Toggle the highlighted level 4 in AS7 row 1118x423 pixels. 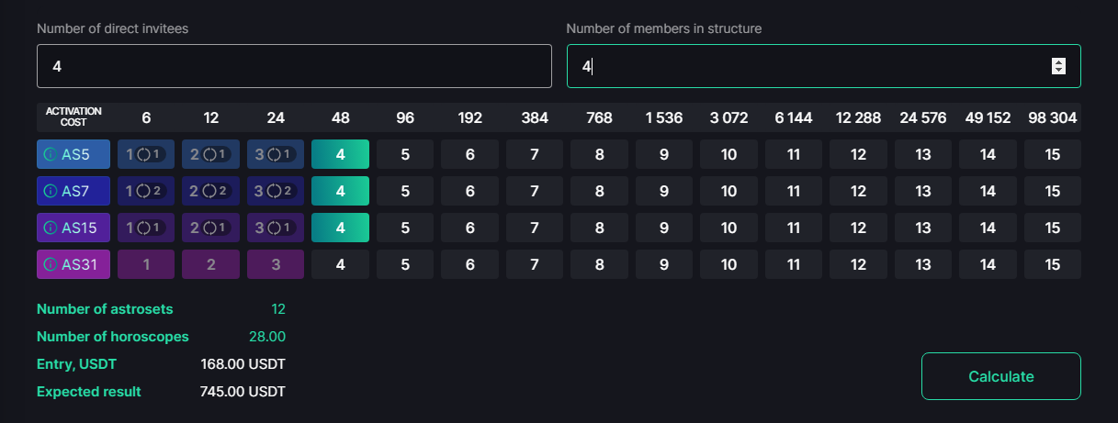(x=340, y=191)
